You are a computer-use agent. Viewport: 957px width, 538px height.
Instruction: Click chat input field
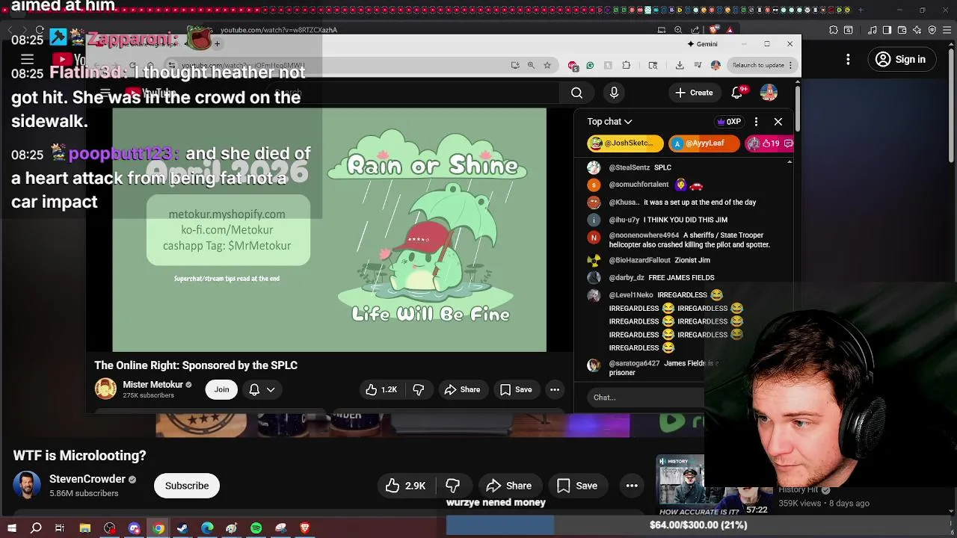click(x=647, y=398)
